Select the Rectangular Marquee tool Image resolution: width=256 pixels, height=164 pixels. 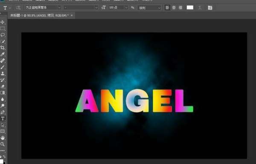(x=3, y=29)
